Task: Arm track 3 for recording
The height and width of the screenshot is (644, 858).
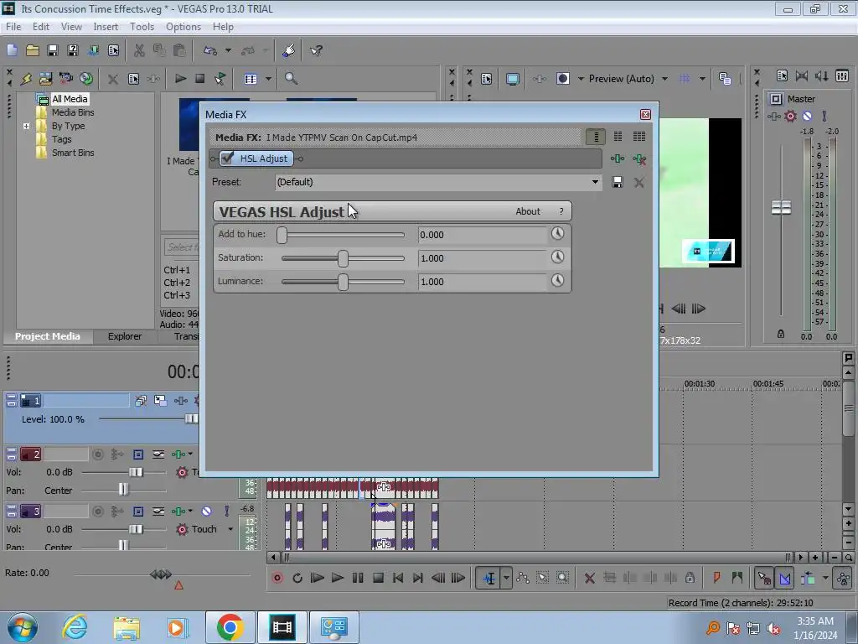Action: [97, 511]
